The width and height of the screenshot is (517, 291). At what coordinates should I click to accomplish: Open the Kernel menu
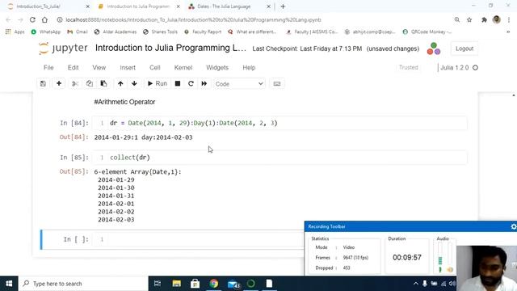[x=183, y=68]
